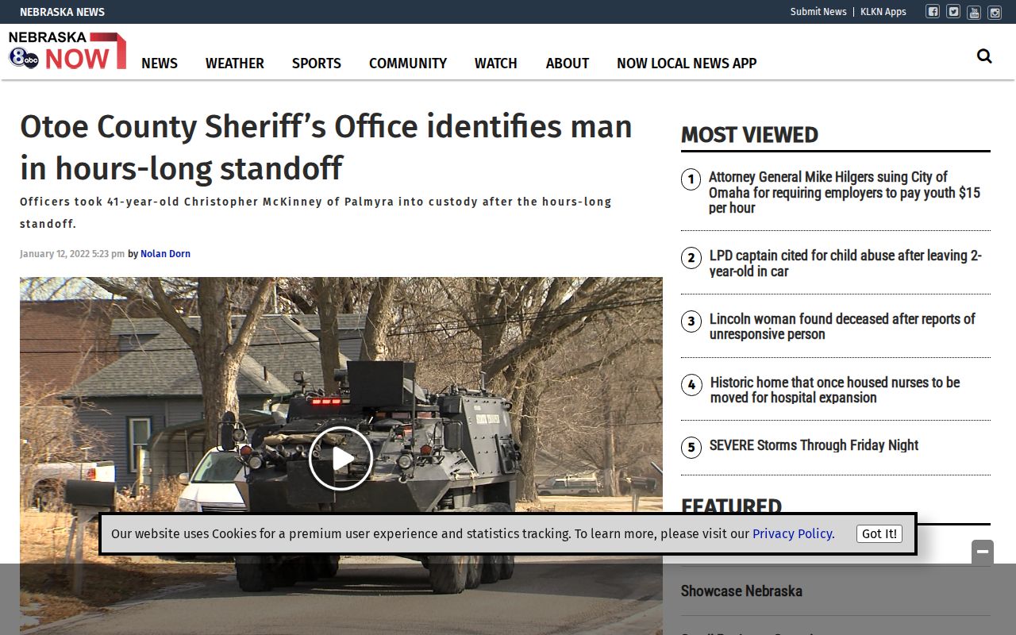Collapse the bottom banner with minus button
The height and width of the screenshot is (635, 1016).
pos(983,552)
